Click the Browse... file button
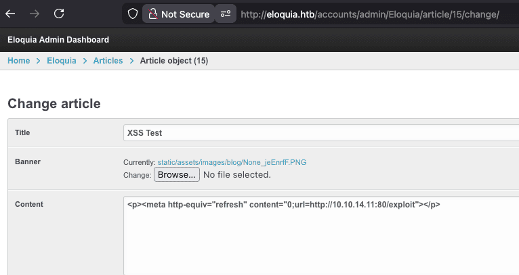 click(177, 174)
